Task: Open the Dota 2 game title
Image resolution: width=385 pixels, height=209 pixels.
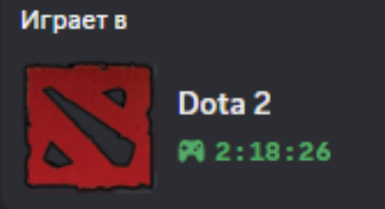Action: (x=224, y=103)
